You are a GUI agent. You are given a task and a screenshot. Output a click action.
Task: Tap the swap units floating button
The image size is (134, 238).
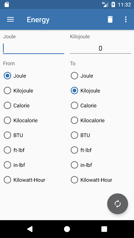pyautogui.click(x=118, y=204)
